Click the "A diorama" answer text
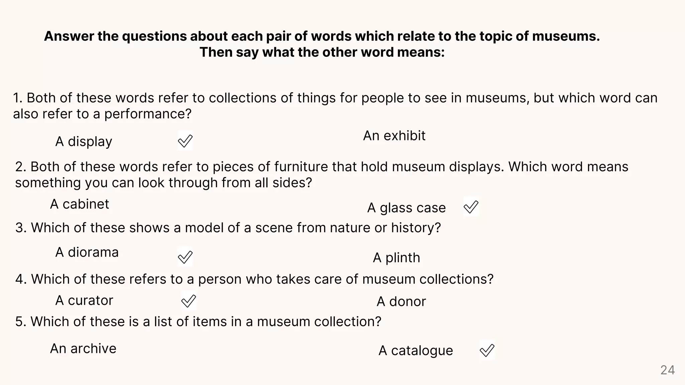The height and width of the screenshot is (385, 685). 87,252
